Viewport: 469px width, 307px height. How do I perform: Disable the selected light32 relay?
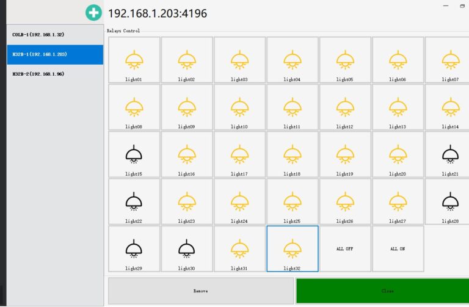[292, 248]
